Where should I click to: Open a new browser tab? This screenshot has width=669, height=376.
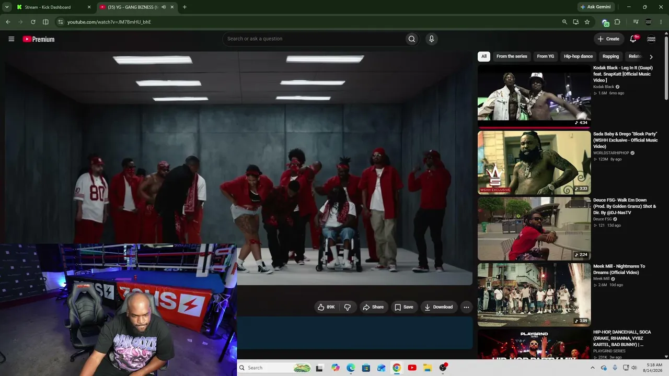(184, 7)
